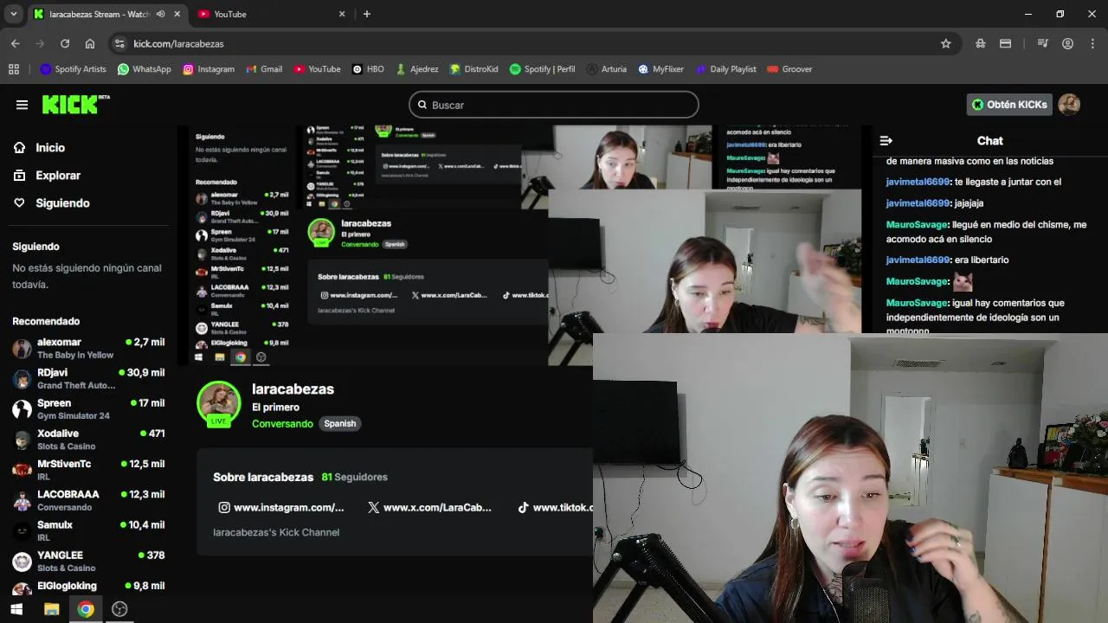
Task: Open the Instagram link of laracabezas
Action: pos(281,508)
